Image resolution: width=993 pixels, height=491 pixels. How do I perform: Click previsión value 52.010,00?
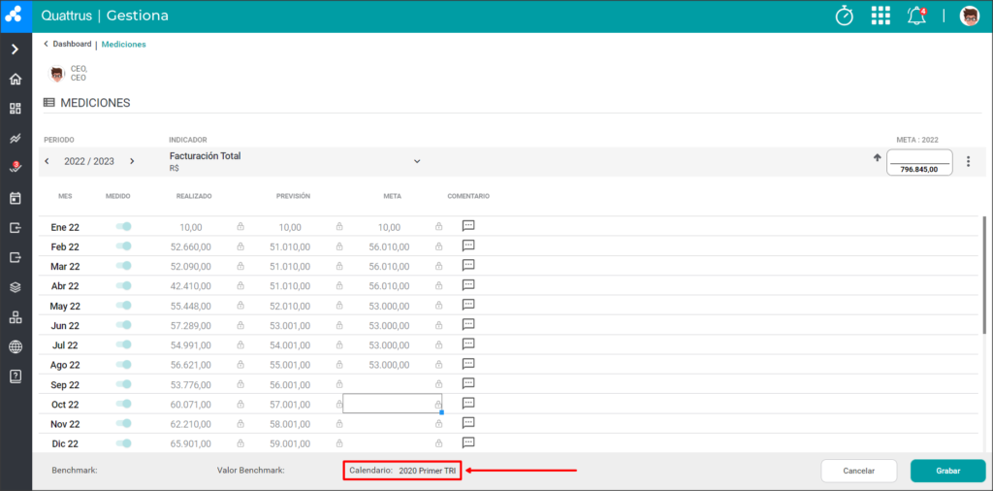pyautogui.click(x=290, y=306)
